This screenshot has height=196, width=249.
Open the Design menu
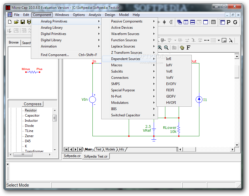point(110,15)
